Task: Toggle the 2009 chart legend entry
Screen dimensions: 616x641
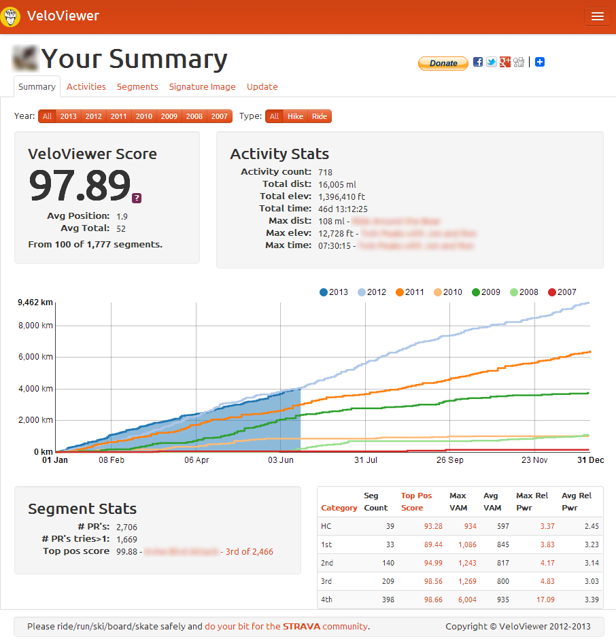Action: tap(486, 292)
